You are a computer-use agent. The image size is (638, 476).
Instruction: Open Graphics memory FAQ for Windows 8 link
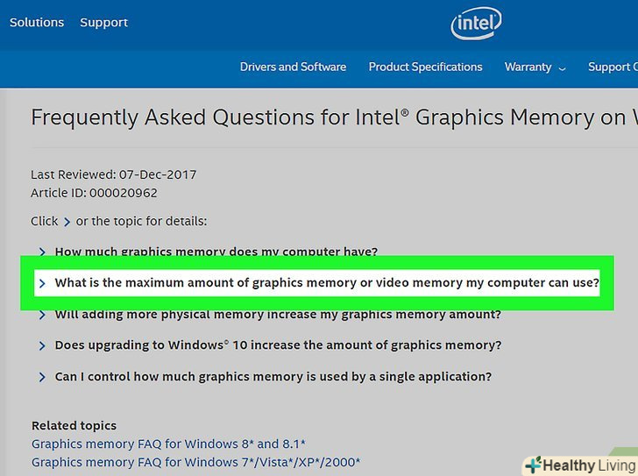coord(168,444)
